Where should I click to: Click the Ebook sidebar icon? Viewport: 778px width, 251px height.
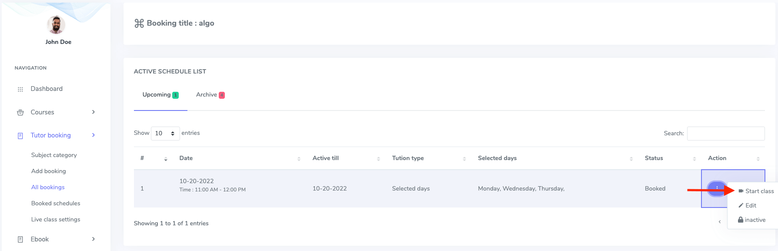(x=20, y=239)
